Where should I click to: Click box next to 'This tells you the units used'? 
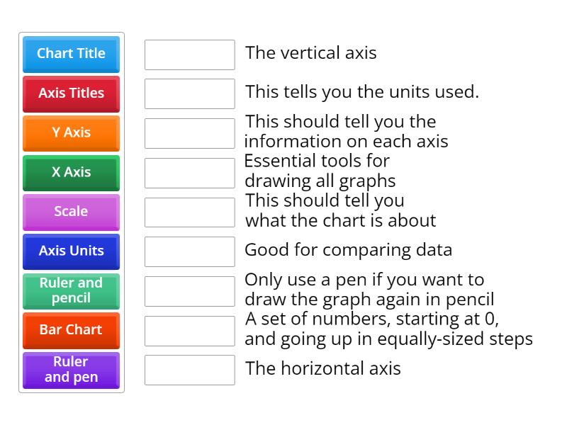pyautogui.click(x=189, y=93)
